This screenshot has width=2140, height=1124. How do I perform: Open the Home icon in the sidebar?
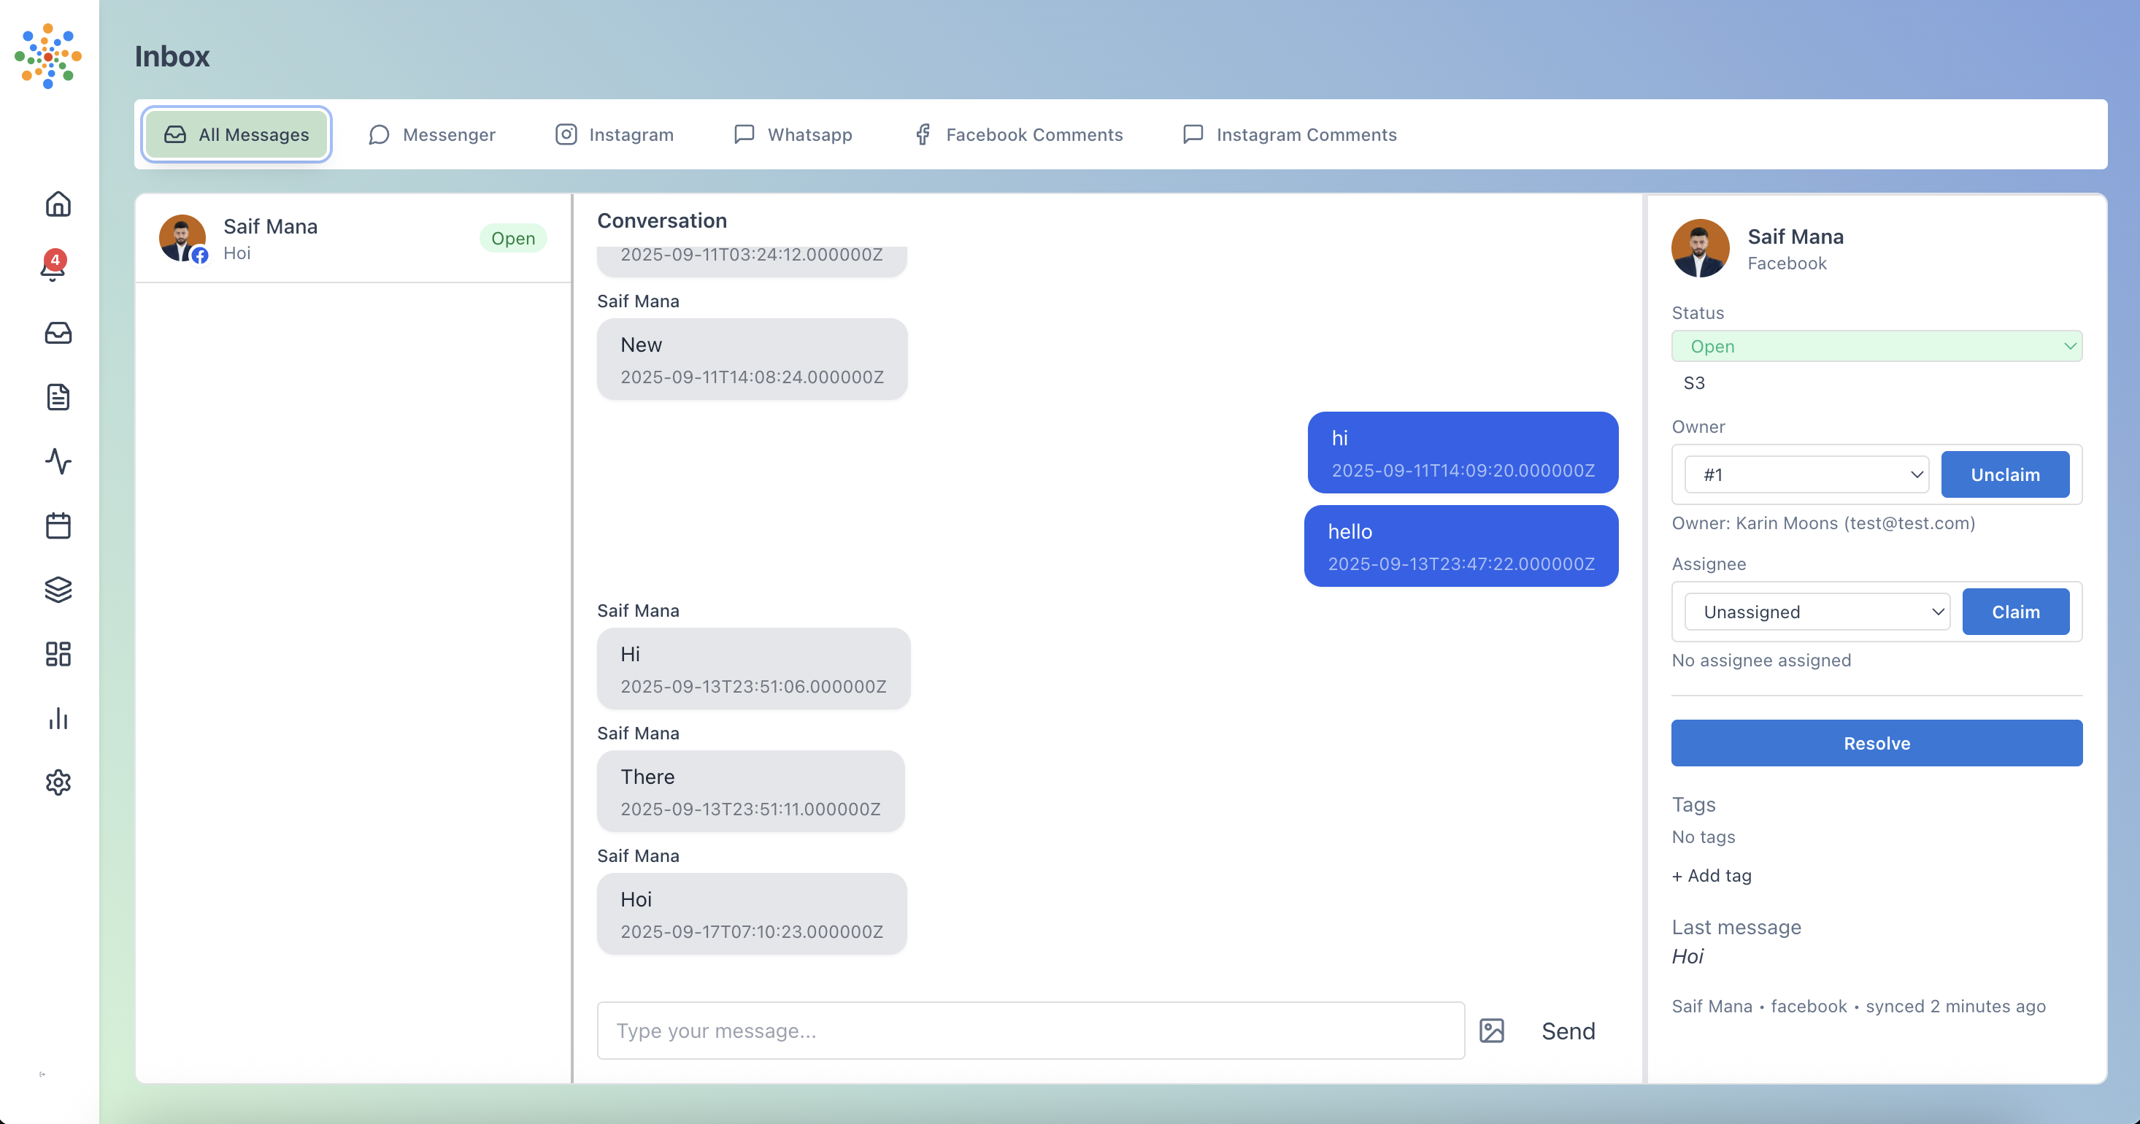58,204
